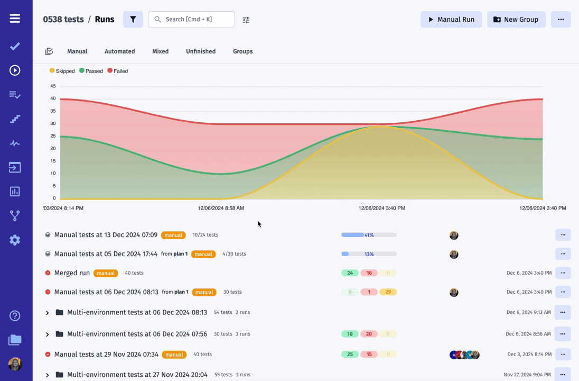Image resolution: width=579 pixels, height=381 pixels.
Task: Open the Runs play icon in sidebar
Action: pos(15,70)
